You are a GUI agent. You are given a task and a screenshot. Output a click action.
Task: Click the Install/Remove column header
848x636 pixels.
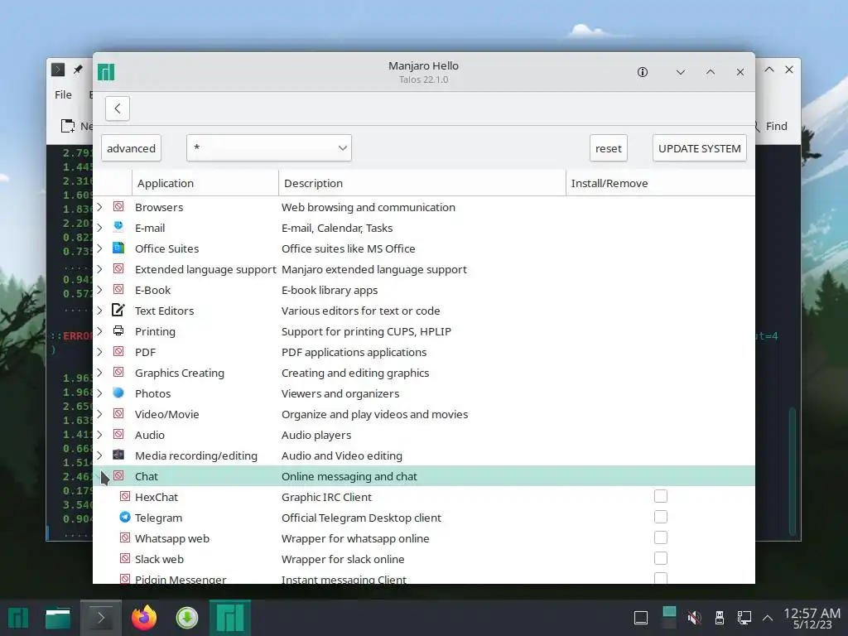tap(660, 183)
